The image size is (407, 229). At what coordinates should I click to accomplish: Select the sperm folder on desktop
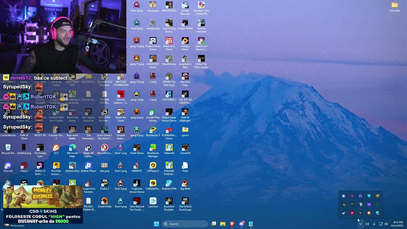click(x=185, y=132)
